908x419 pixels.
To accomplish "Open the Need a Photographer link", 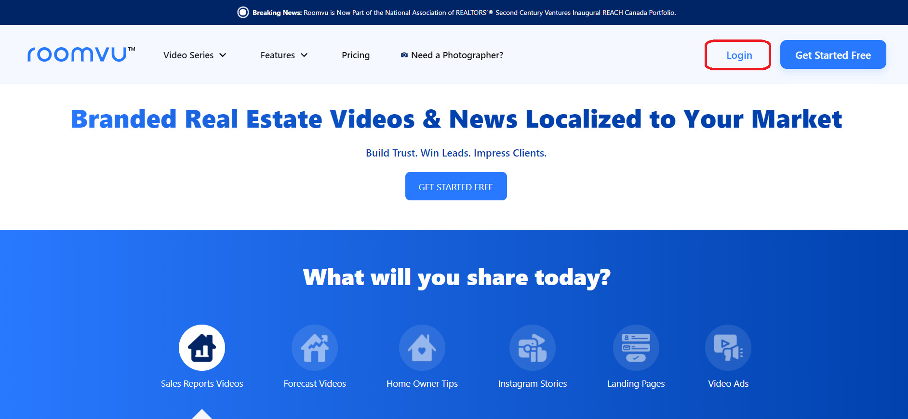I will coord(457,55).
